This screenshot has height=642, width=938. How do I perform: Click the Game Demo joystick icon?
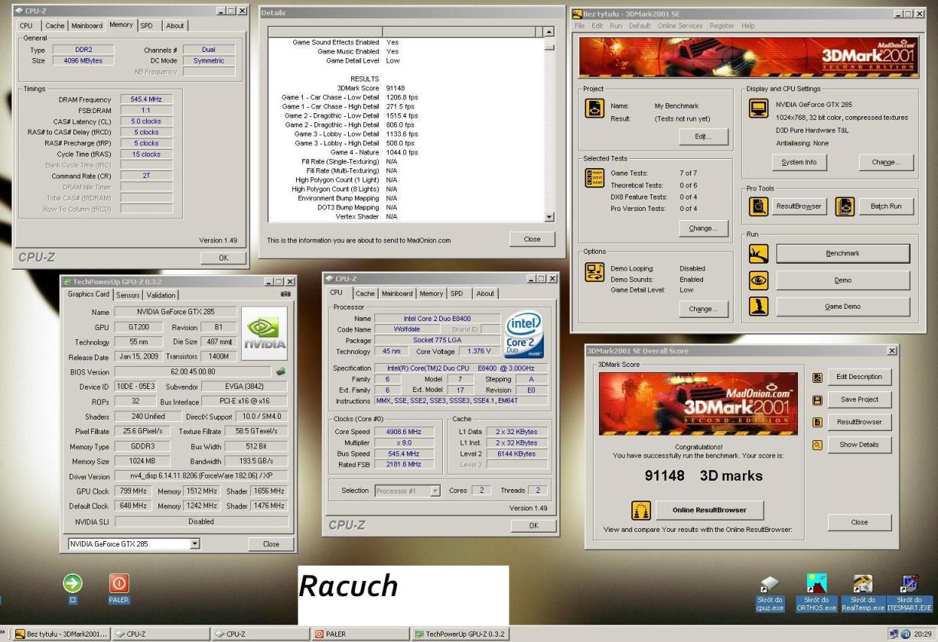pos(757,306)
